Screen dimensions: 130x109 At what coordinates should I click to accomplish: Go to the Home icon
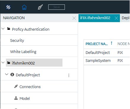(x=24, y=7)
